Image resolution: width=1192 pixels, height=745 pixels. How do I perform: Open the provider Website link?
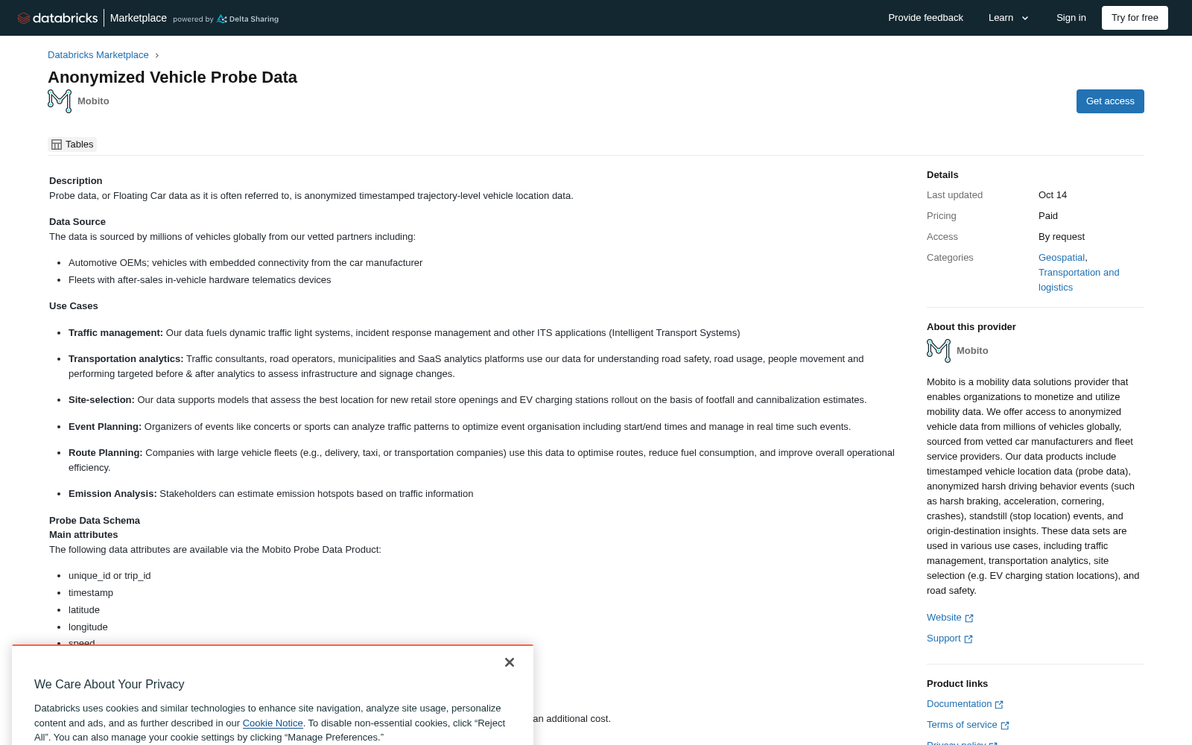(944, 618)
